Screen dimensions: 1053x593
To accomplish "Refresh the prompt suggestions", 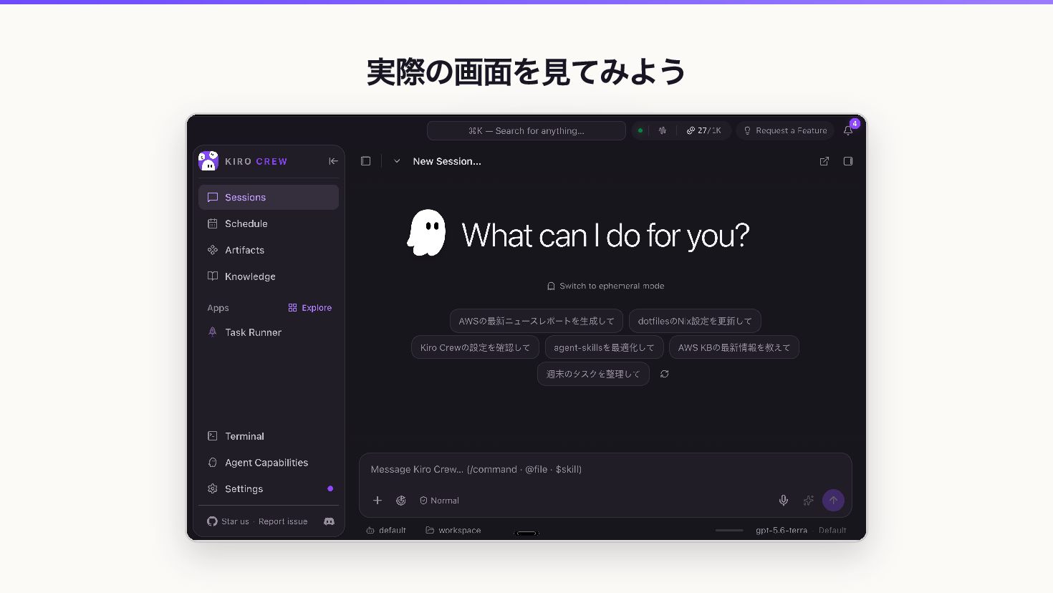I will click(x=665, y=374).
